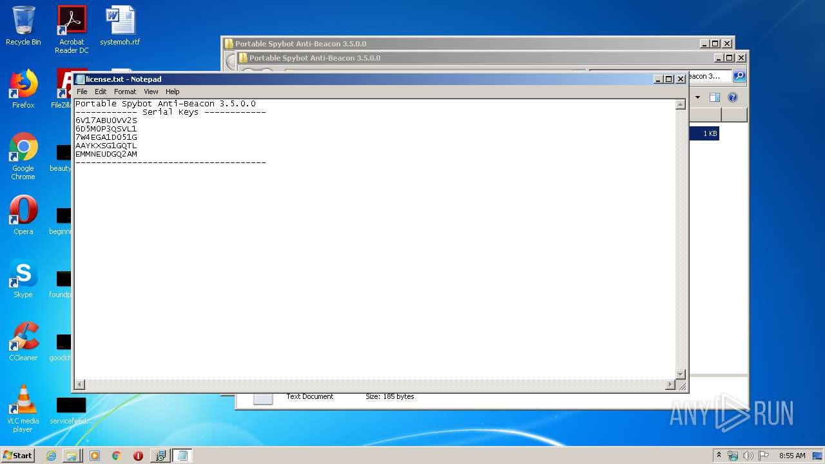Click the network tray icon

(x=733, y=456)
